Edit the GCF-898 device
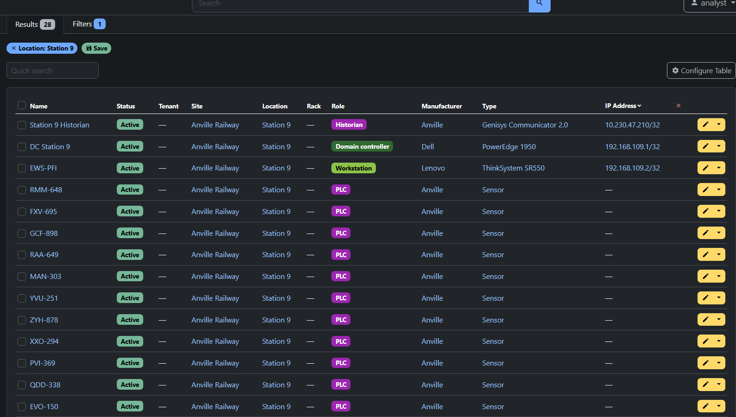The height and width of the screenshot is (417, 736). click(705, 233)
